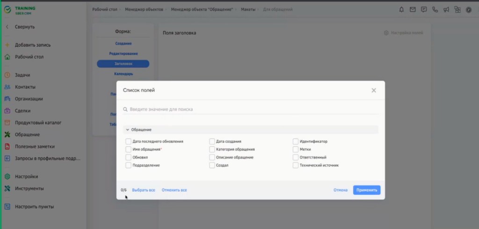Viewport: 479px width, 229px height.
Task: Open 'Менеджер объектов' breadcrumb
Action: pyautogui.click(x=144, y=9)
